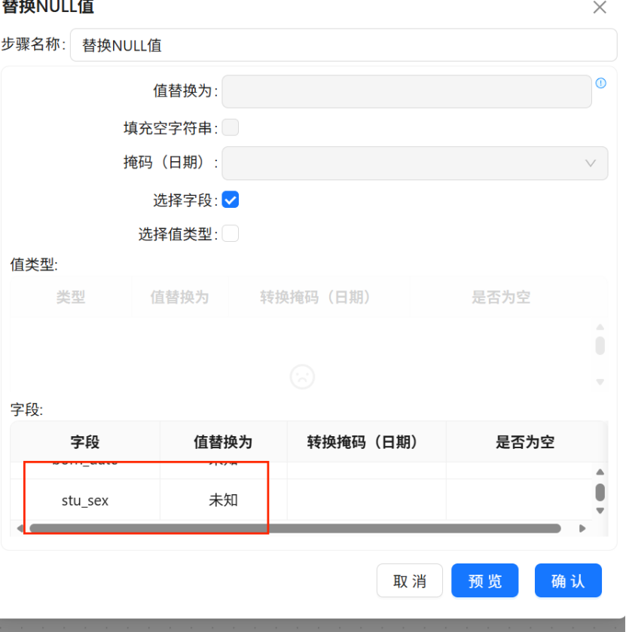Click 值替换为 header in 值类型 table
This screenshot has width=626, height=632.
click(180, 297)
